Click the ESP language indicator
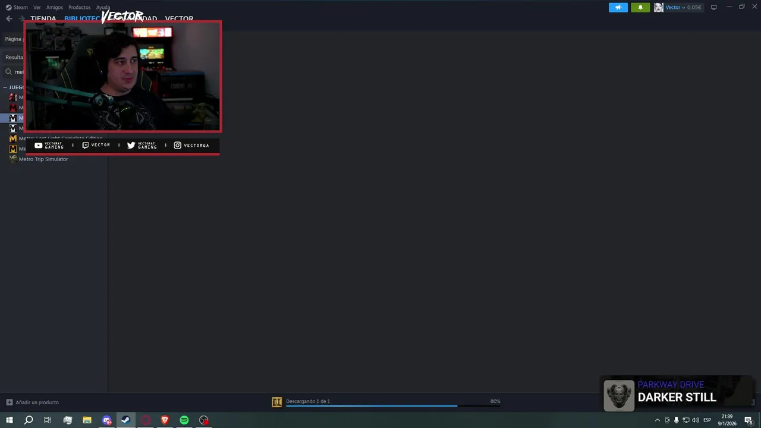761x428 pixels. (707, 420)
